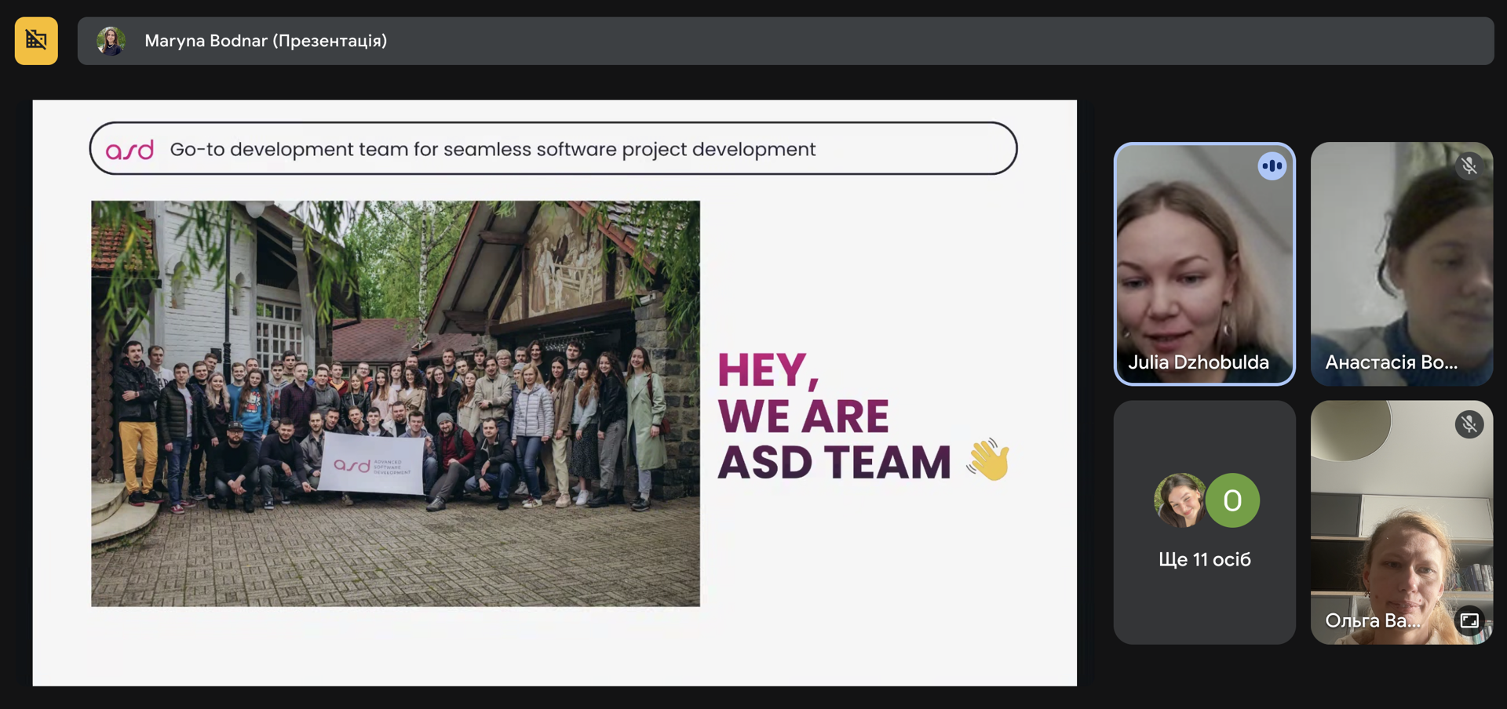Click the asd banner held in the group photo
Screen dimensions: 1507x709
click(x=372, y=464)
